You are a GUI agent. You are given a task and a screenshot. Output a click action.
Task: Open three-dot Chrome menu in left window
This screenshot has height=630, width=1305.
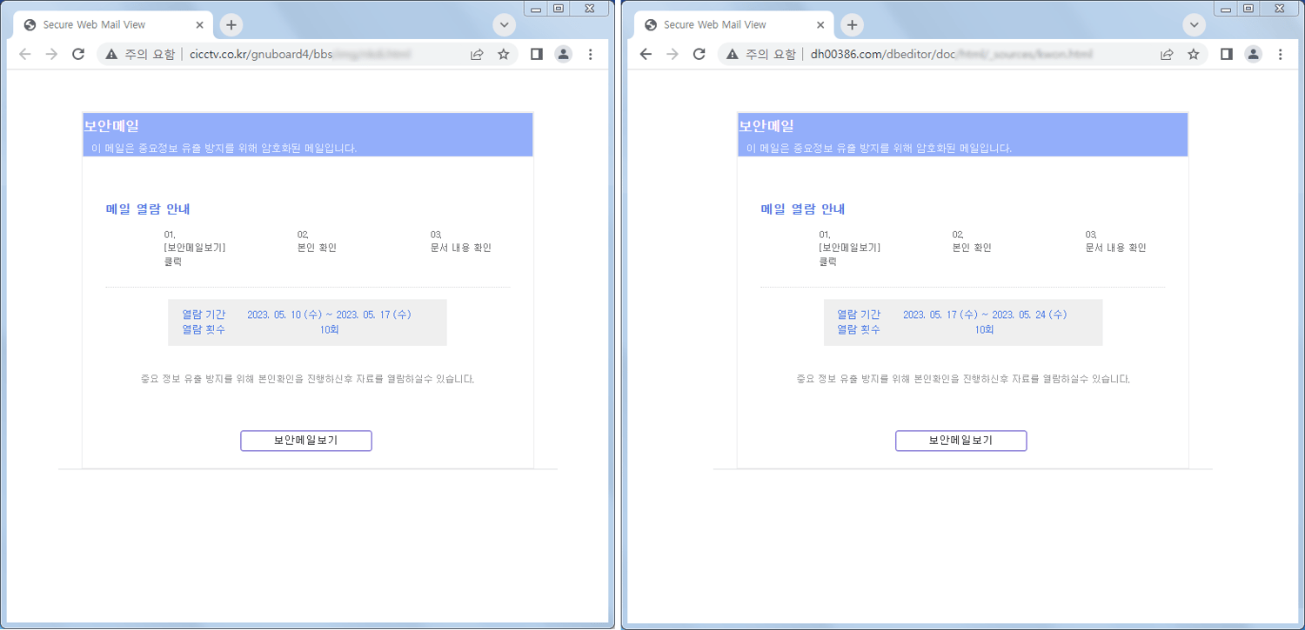590,54
